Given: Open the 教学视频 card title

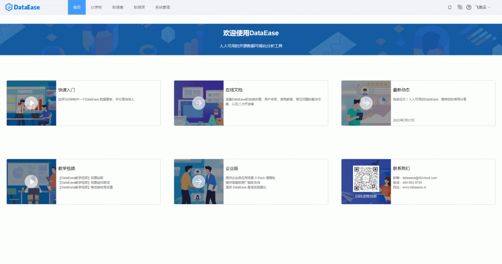Looking at the screenshot, I should (x=67, y=168).
